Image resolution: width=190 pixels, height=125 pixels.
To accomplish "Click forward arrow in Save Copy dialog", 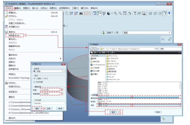I will tap(96, 49).
